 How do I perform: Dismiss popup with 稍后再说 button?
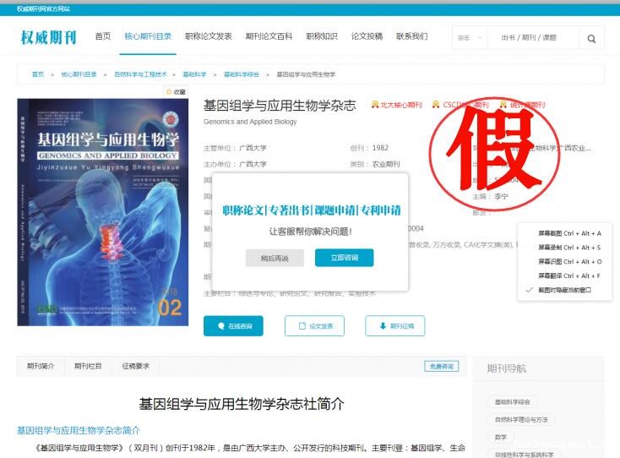275,258
